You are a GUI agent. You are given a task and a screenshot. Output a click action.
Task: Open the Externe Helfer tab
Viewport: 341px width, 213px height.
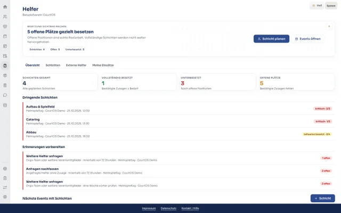(x=76, y=65)
